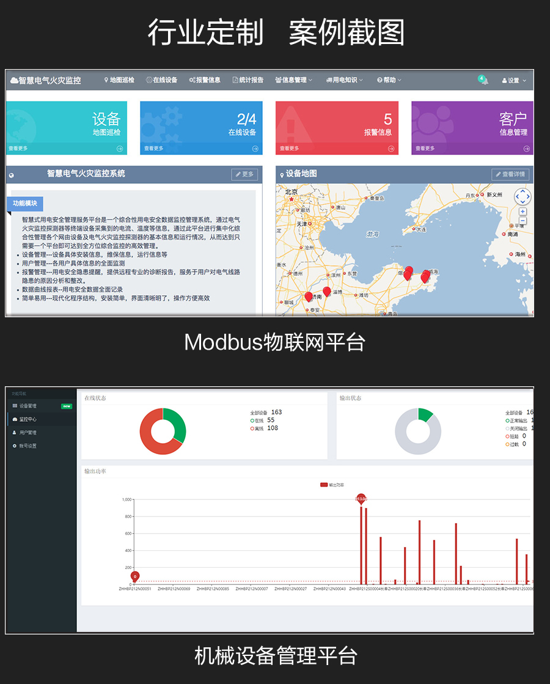Select 用户管理 in the dark sidebar
The image size is (550, 684).
click(28, 433)
